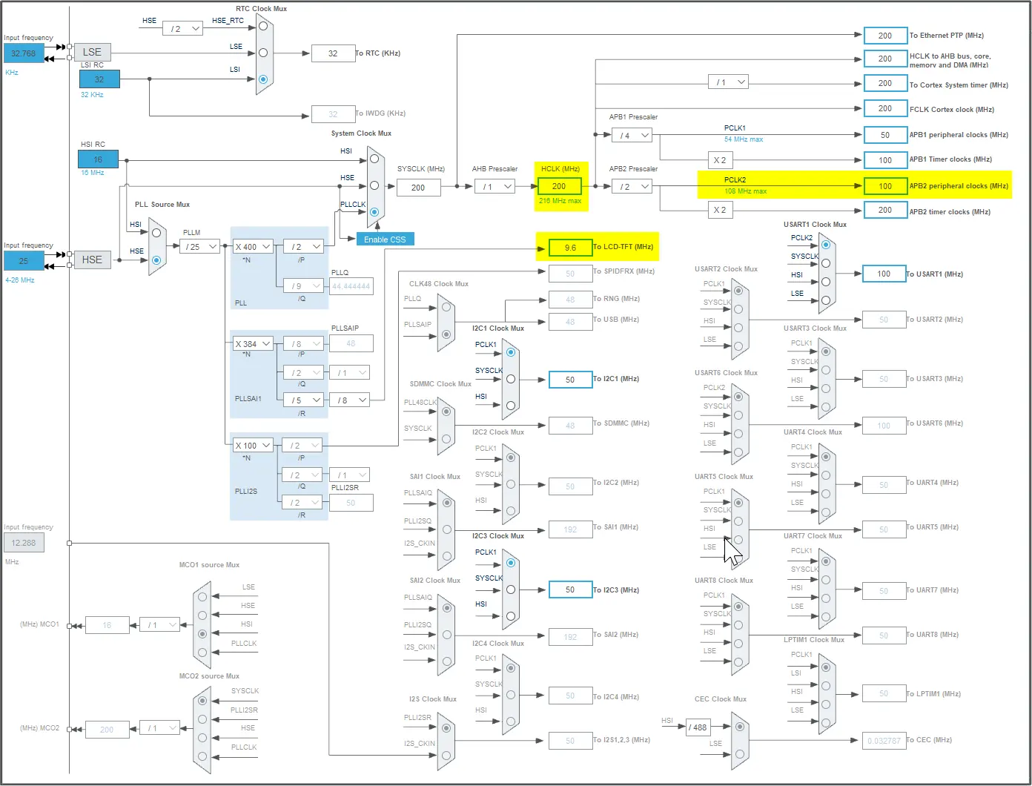Select HSE in the System Clock Mux
The image size is (1032, 786).
(x=374, y=185)
